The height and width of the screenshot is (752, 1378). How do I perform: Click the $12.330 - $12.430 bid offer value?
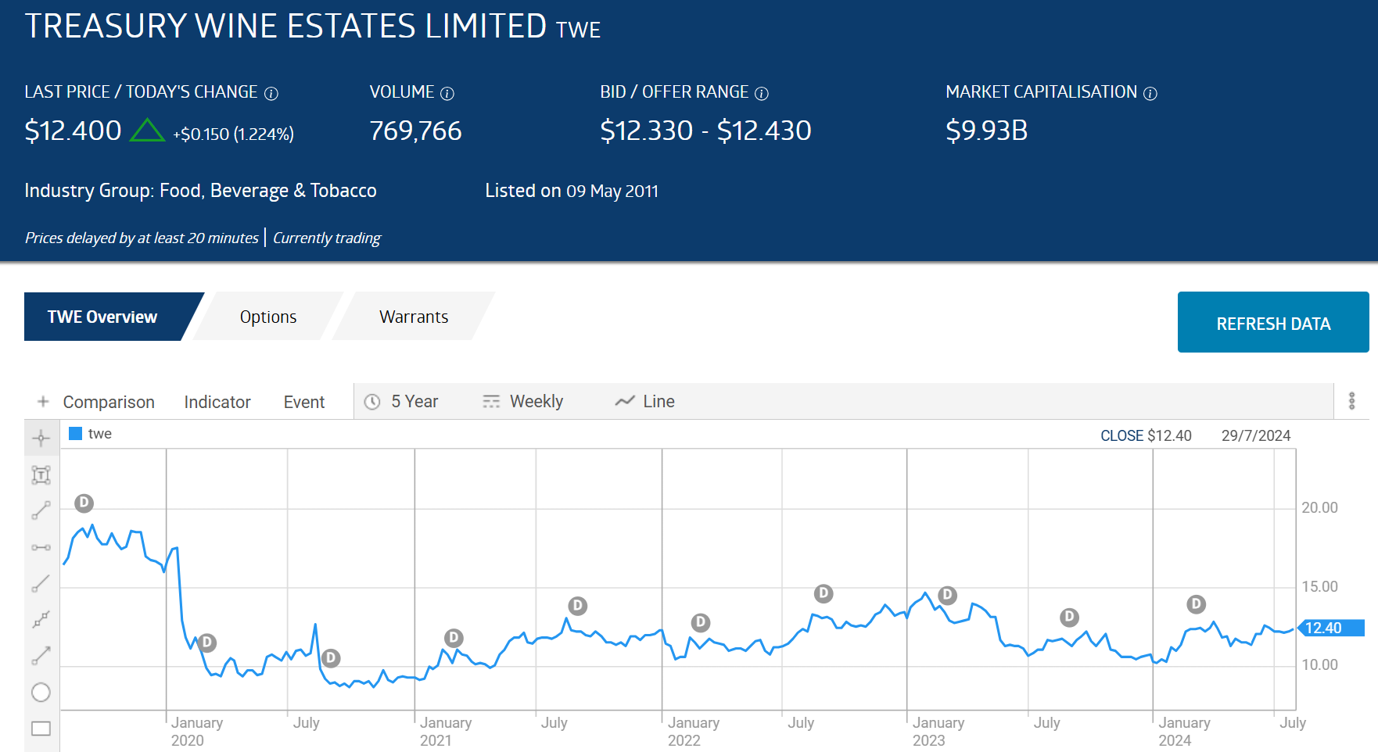(705, 131)
